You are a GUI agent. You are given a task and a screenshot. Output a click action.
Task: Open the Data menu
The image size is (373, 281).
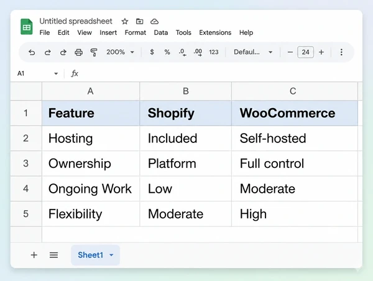[x=161, y=32]
